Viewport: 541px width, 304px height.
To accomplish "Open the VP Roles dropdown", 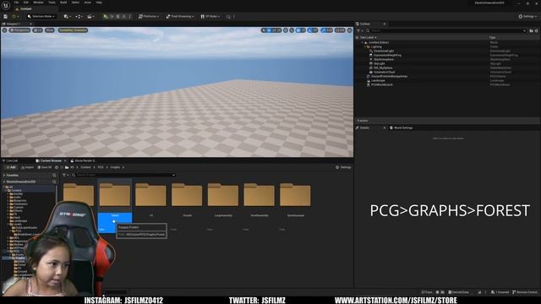I will [210, 16].
